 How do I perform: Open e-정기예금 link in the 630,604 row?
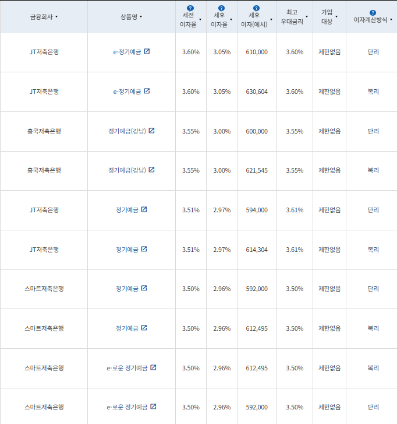coord(127,92)
